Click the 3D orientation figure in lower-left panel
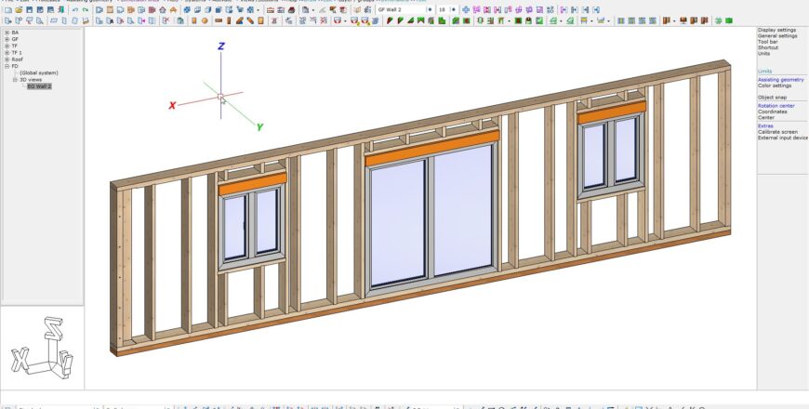The image size is (809, 409). (42, 349)
